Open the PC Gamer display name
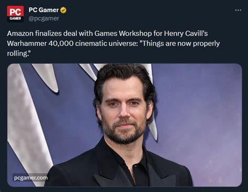 [x=43, y=10]
